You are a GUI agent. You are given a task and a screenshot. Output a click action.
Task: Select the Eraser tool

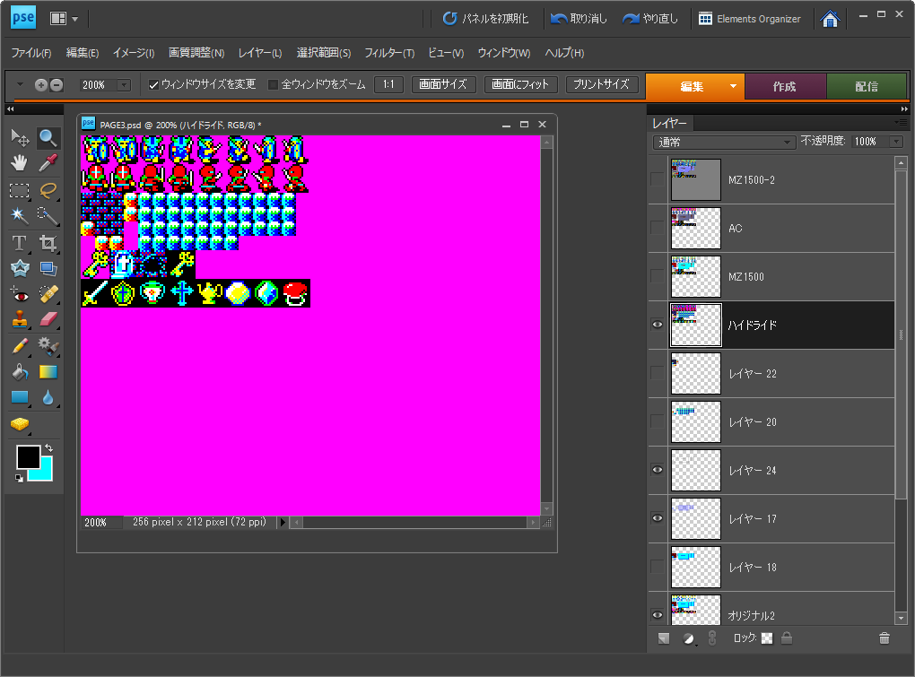[x=48, y=319]
